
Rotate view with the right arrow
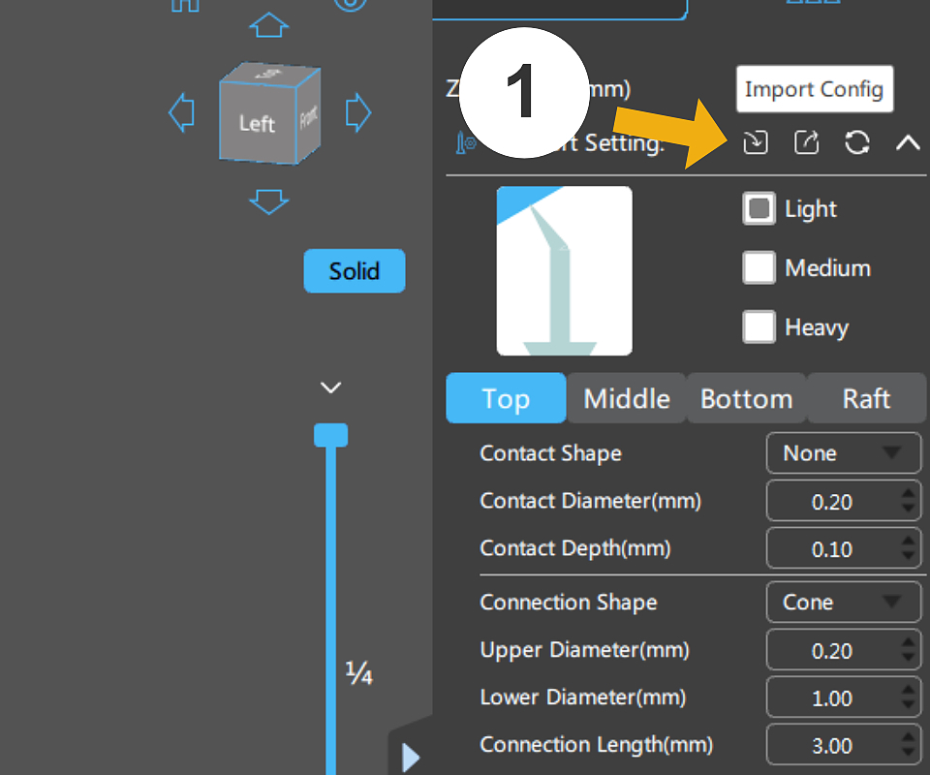[x=357, y=113]
